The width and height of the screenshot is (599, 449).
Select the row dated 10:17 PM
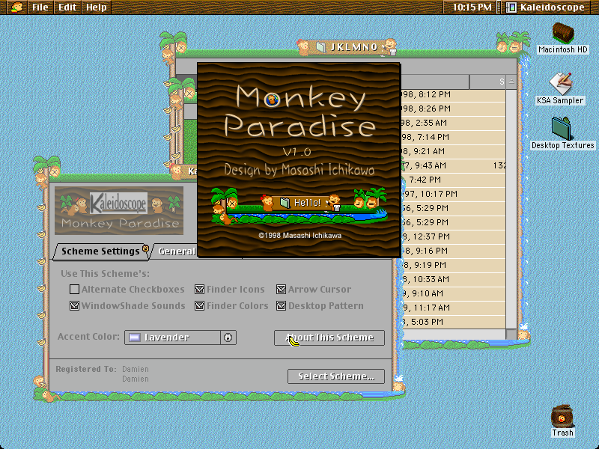[x=453, y=194]
